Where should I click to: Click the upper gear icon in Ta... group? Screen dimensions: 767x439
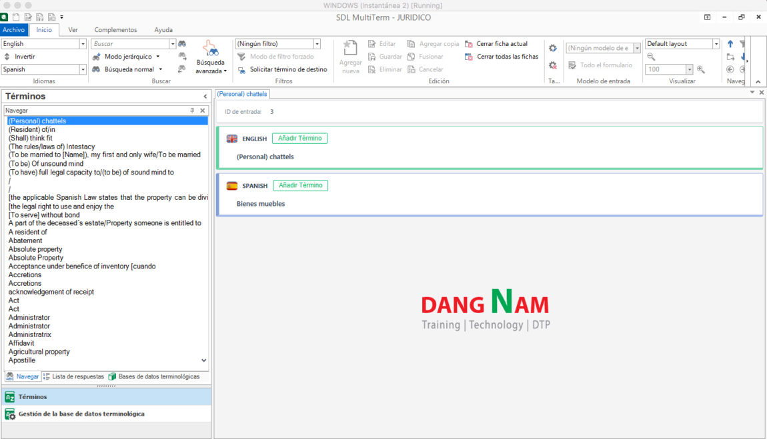(553, 48)
